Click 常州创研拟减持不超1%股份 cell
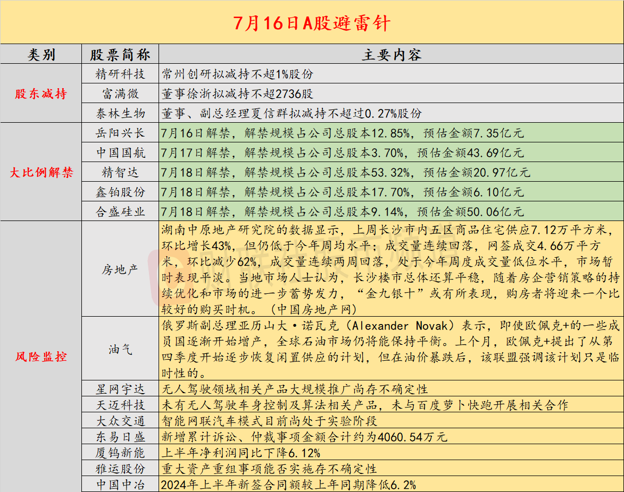This screenshot has height=492, width=624. click(x=391, y=73)
